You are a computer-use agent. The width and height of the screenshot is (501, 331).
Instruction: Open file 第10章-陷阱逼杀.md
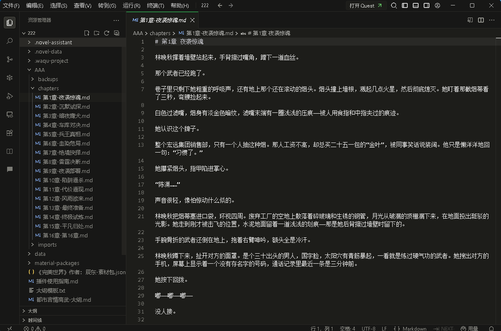point(68,180)
